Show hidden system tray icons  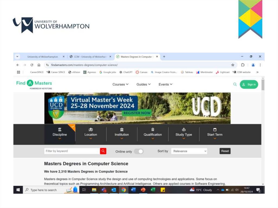click(218, 190)
